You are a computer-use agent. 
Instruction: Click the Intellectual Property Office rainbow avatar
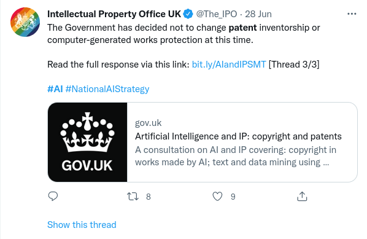25,22
